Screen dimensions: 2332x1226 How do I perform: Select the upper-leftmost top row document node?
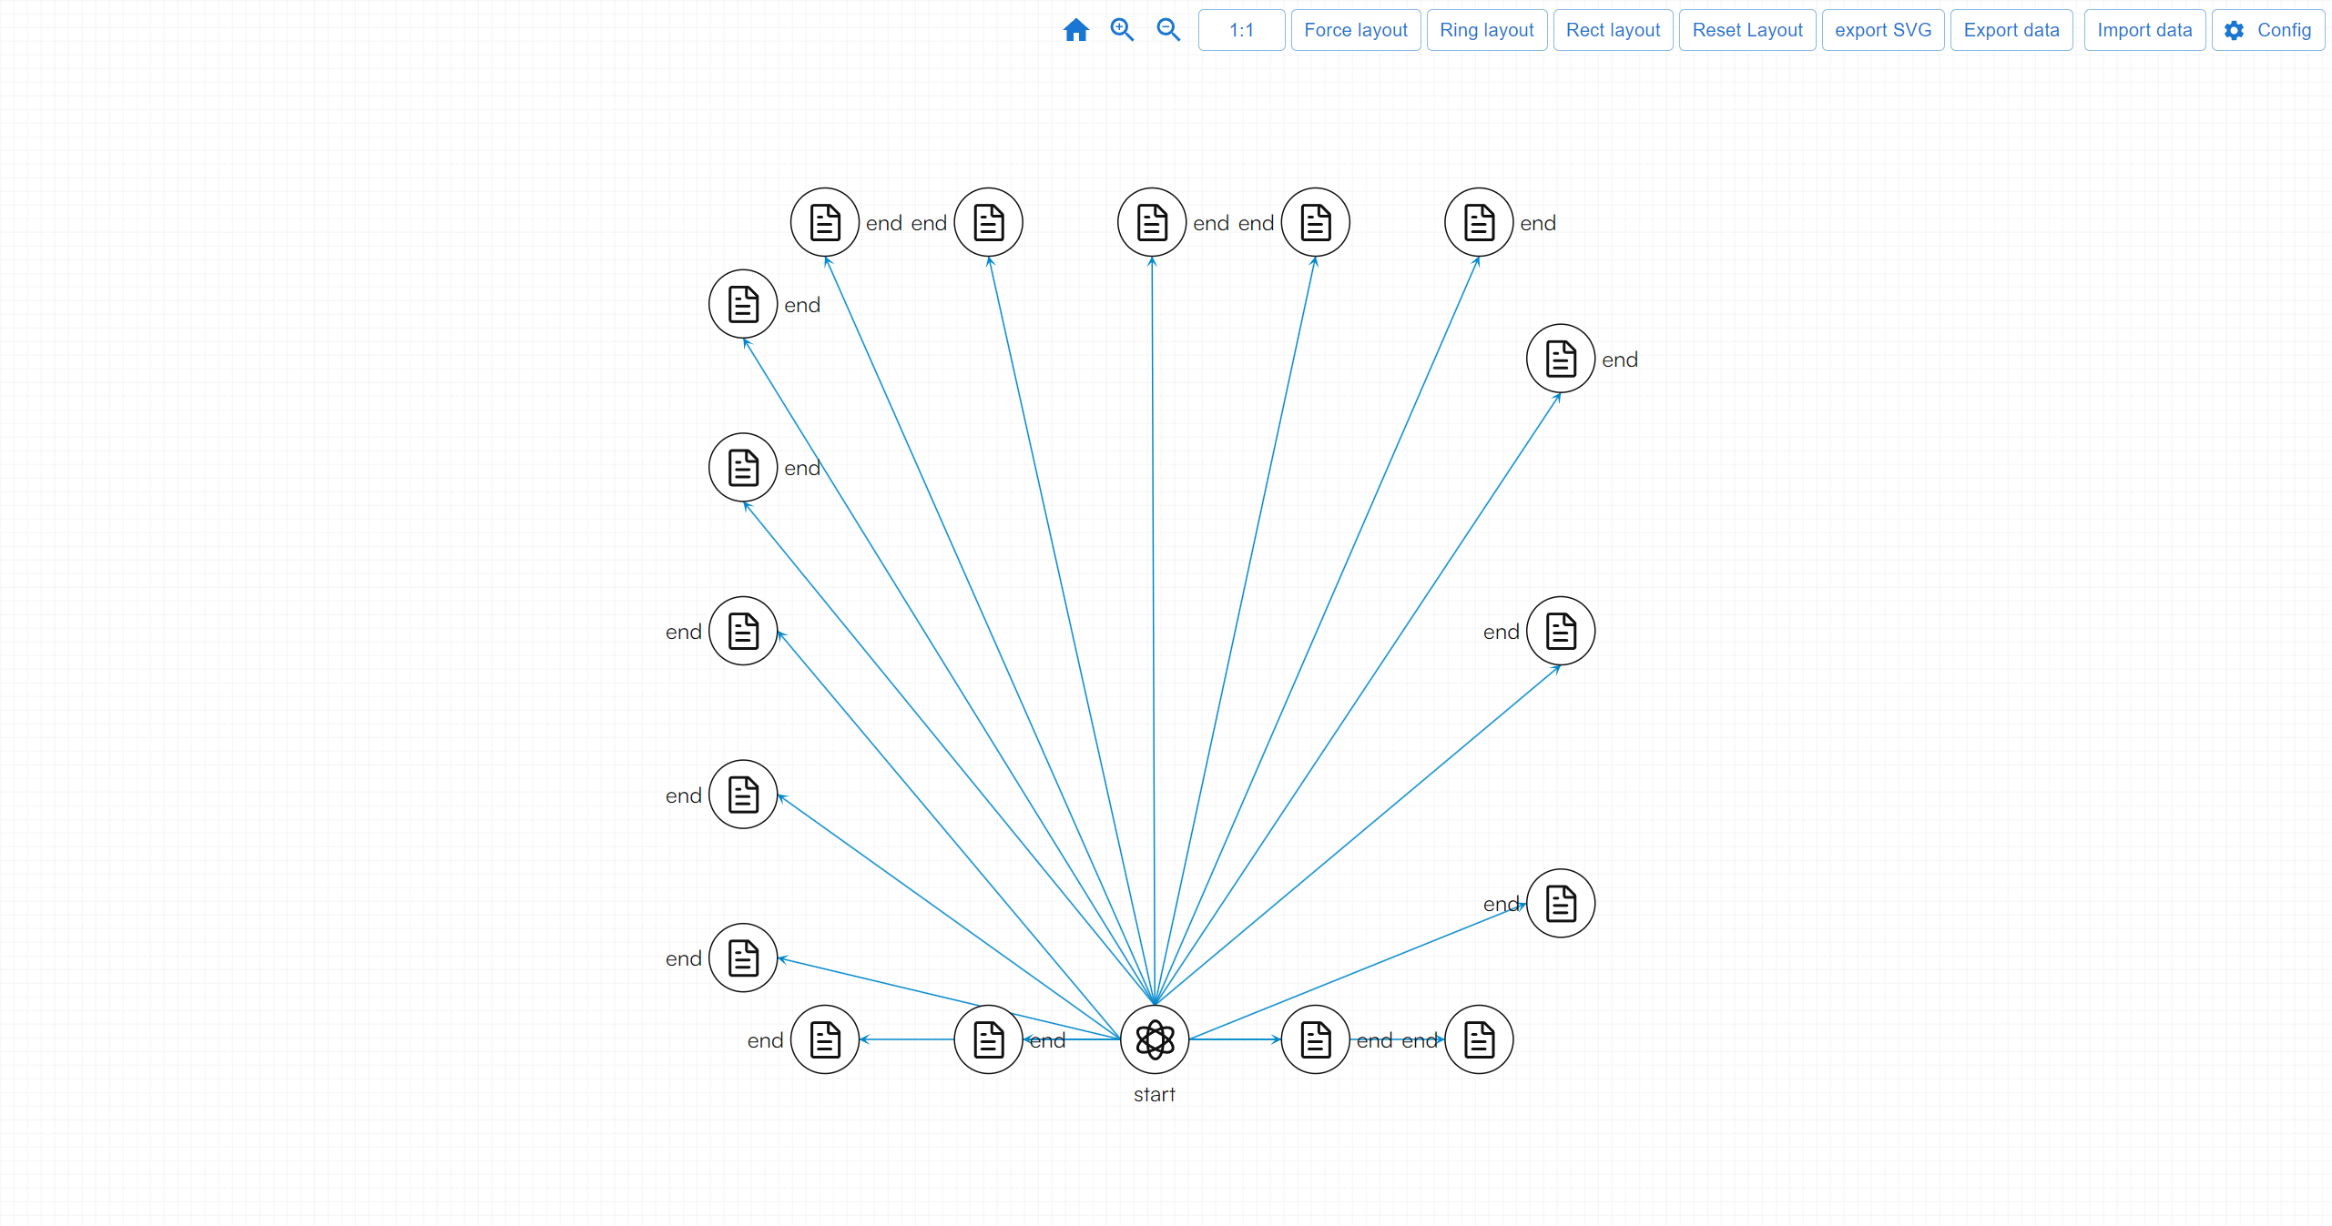pyautogui.click(x=825, y=222)
